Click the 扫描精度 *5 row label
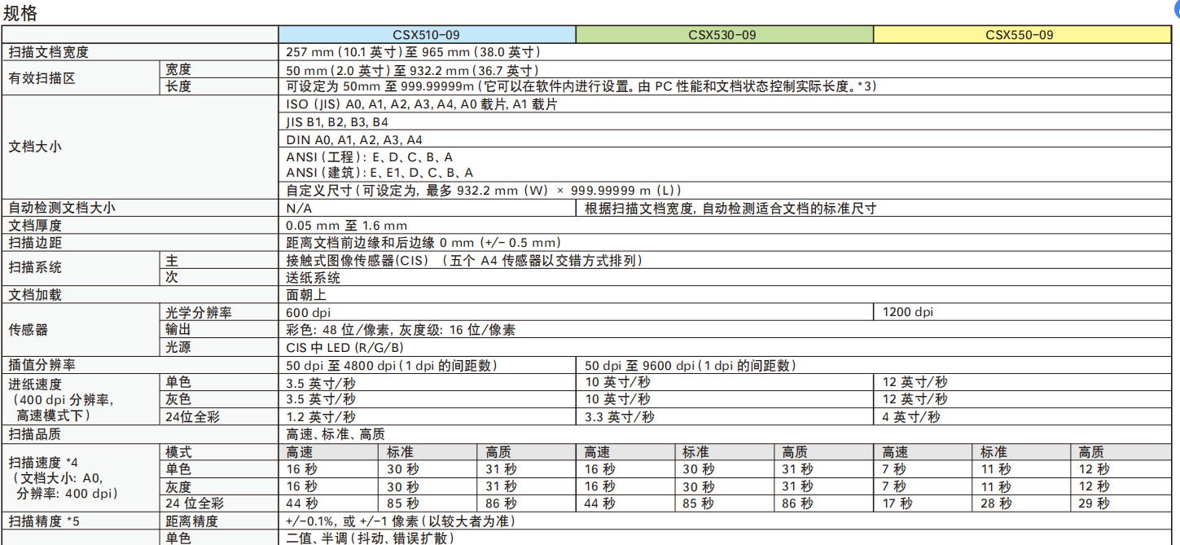This screenshot has height=545, width=1180. pyautogui.click(x=43, y=521)
